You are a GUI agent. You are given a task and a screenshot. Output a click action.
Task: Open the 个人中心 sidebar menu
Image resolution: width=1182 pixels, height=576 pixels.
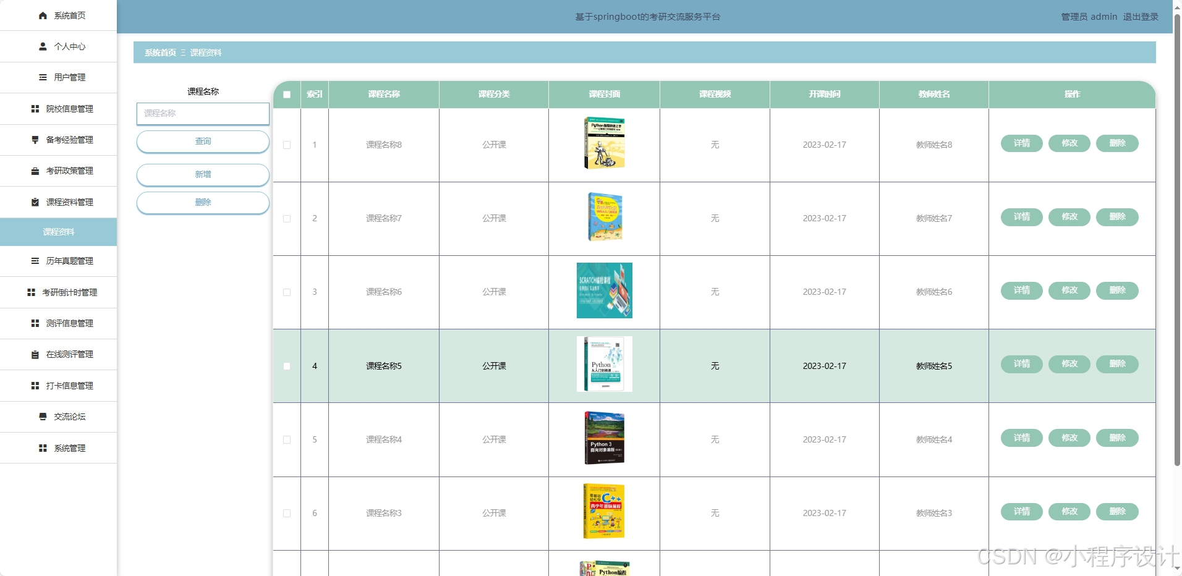[58, 46]
